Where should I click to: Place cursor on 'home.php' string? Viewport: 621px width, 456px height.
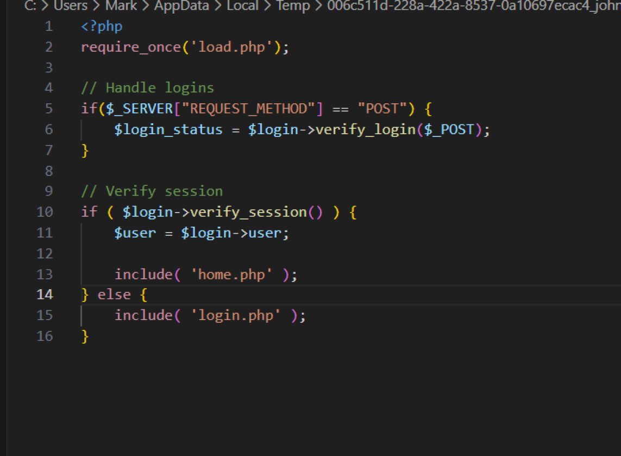(231, 274)
